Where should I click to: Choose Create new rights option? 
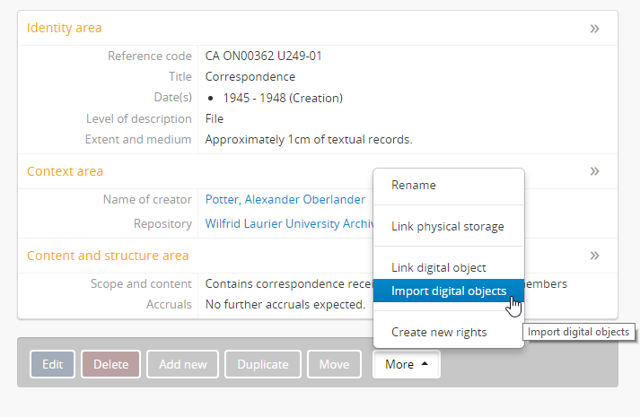click(x=439, y=333)
